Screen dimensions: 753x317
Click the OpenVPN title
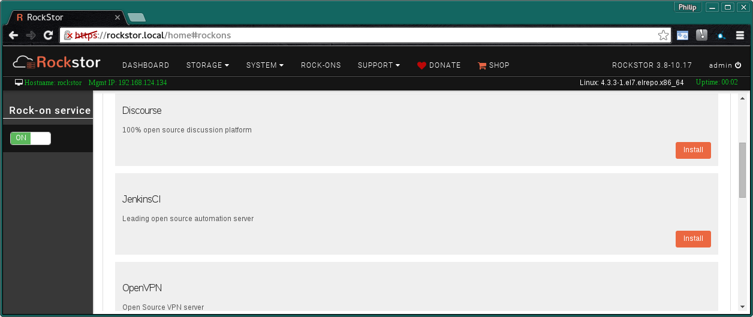click(142, 288)
